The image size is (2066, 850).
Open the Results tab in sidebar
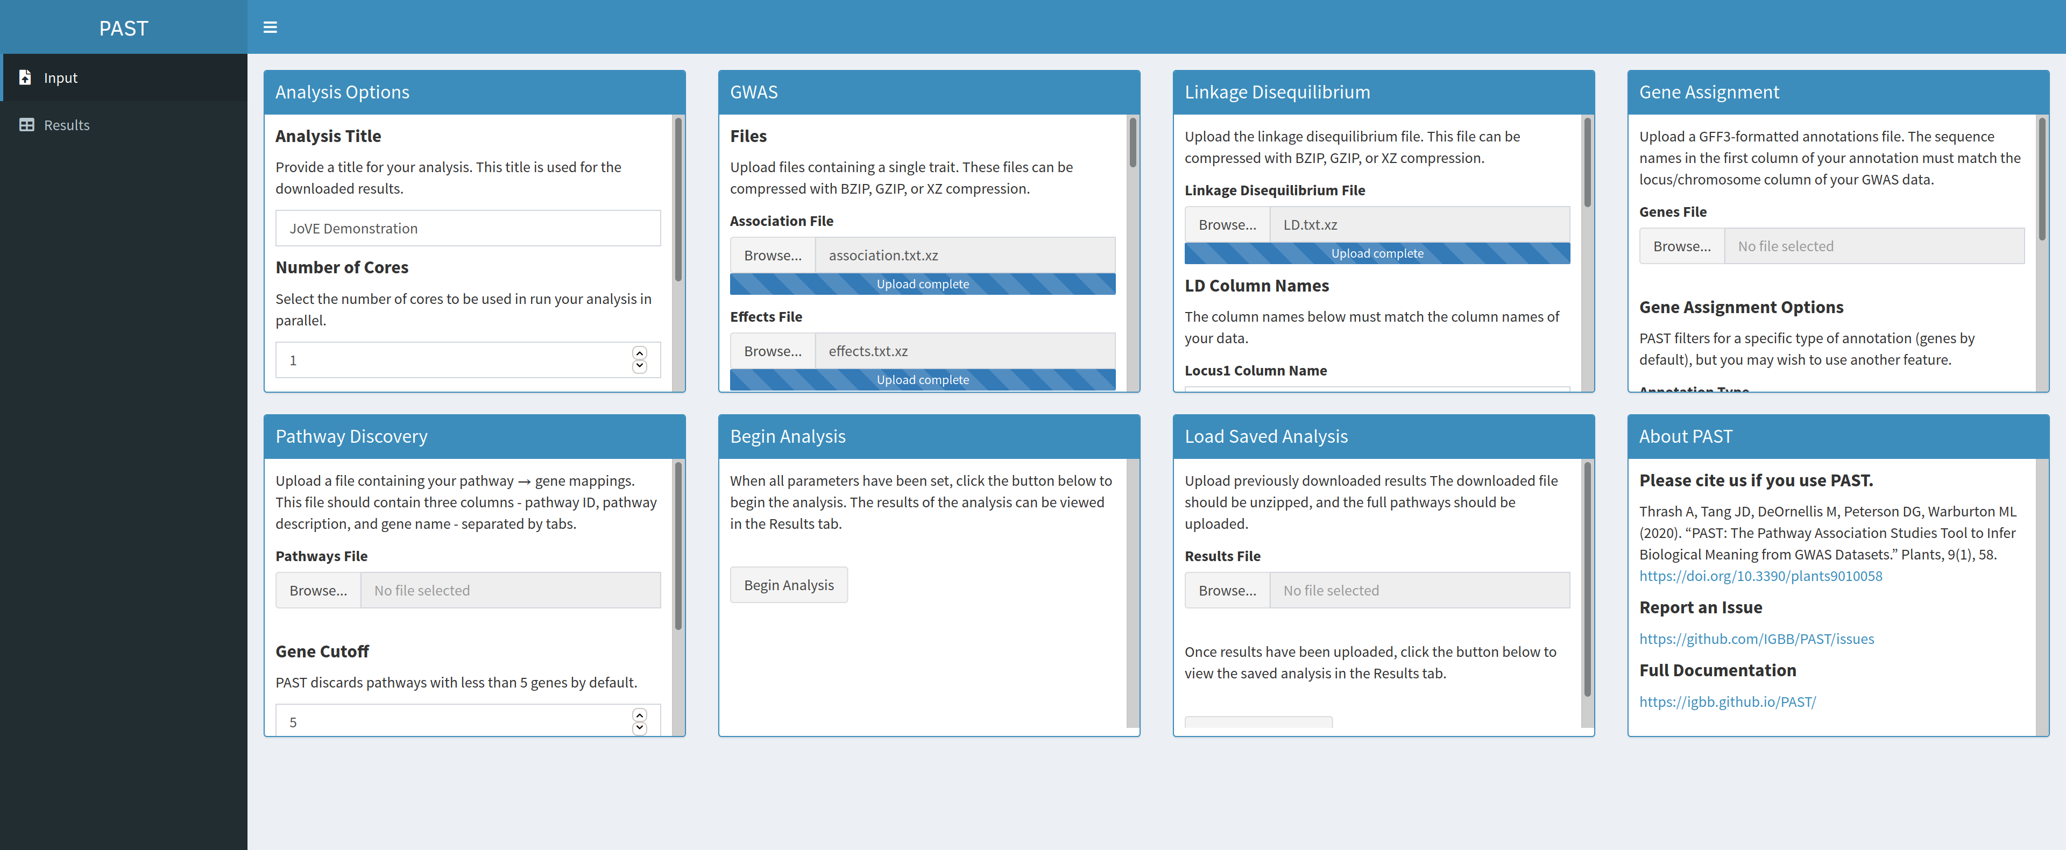coord(67,124)
